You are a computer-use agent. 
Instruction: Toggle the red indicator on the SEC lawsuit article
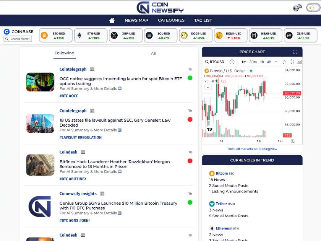pyautogui.click(x=190, y=119)
